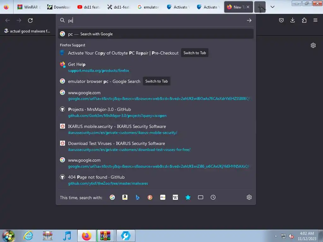323x242 pixels.
Task: Launch Internet Explorer from the taskbar
Action: click(28, 236)
